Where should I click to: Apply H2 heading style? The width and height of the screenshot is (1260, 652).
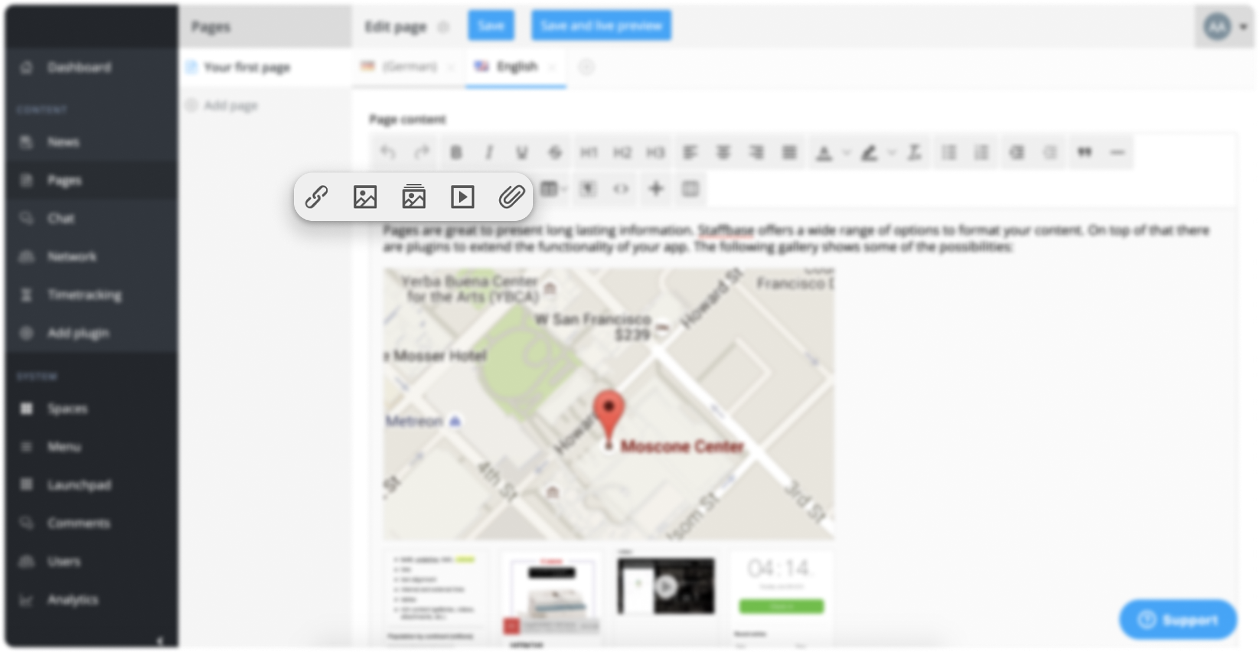click(622, 153)
